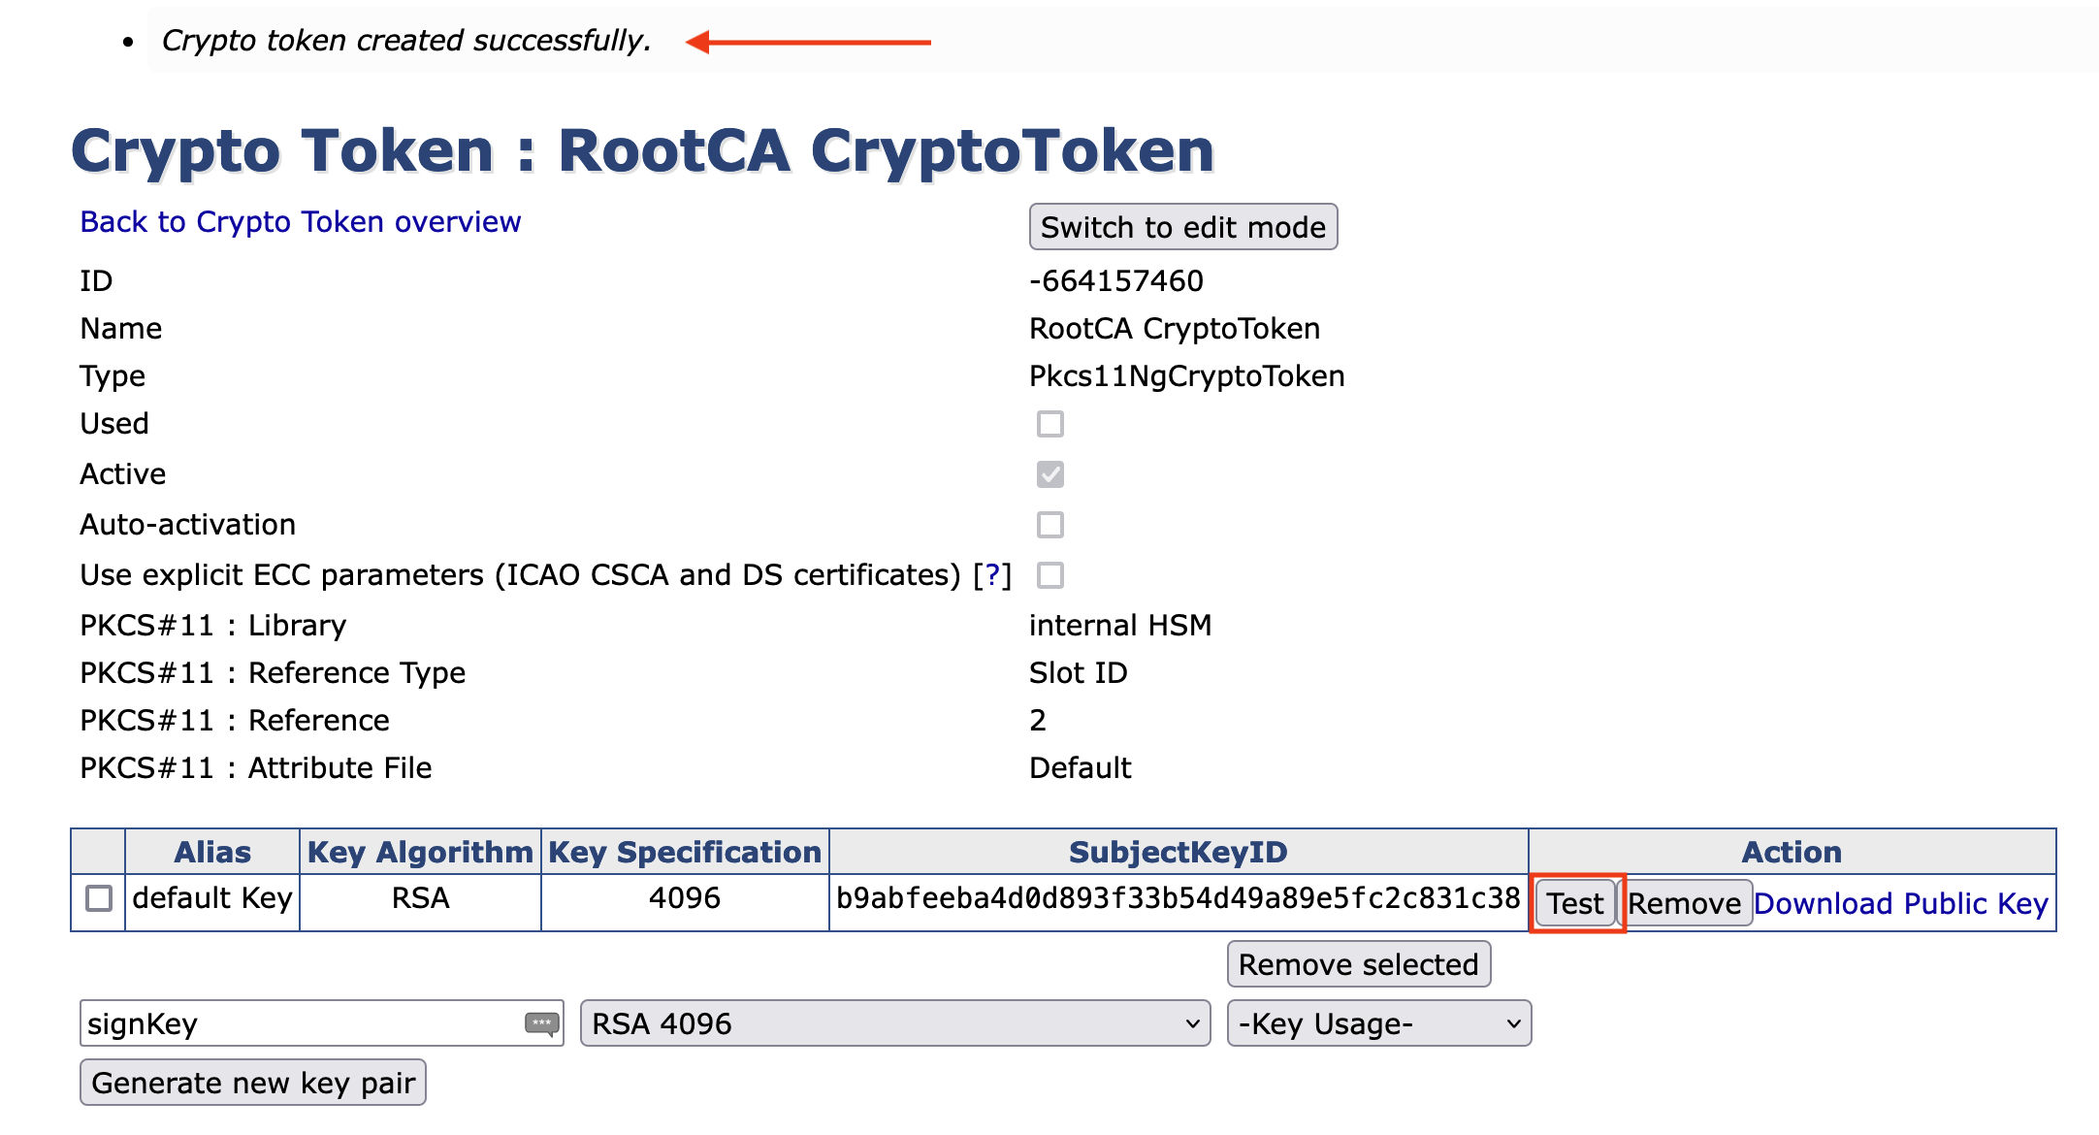The height and width of the screenshot is (1135, 2099).
Task: Click the Alias column header
Action: coord(211,852)
